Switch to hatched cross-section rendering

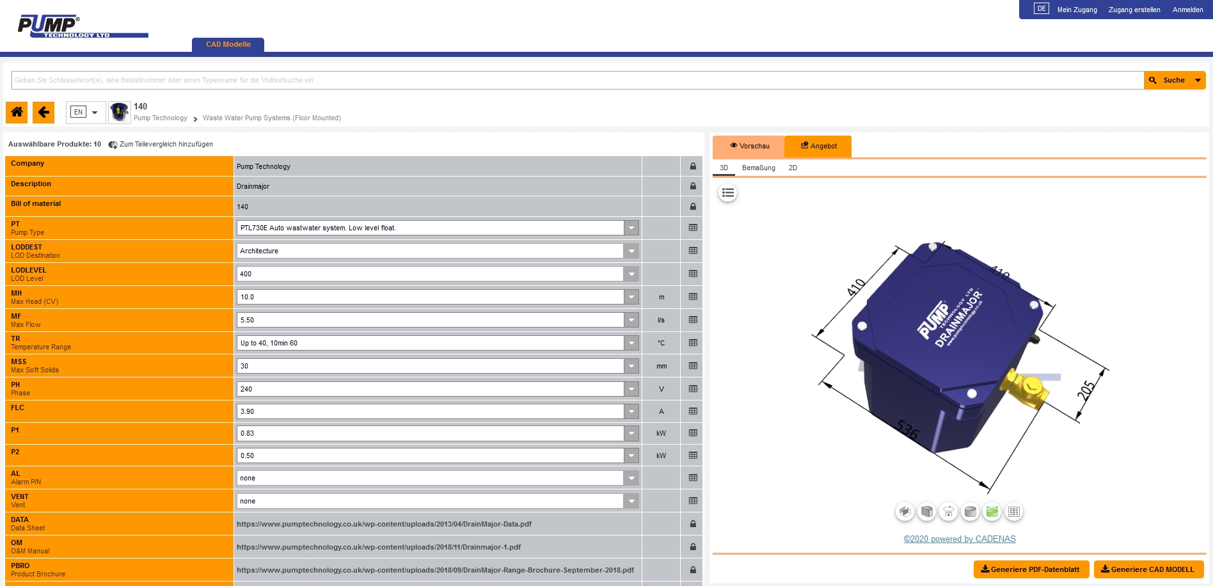pos(926,512)
